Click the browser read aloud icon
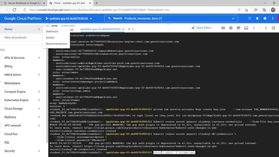The image size is (279, 157). (x=239, y=10)
